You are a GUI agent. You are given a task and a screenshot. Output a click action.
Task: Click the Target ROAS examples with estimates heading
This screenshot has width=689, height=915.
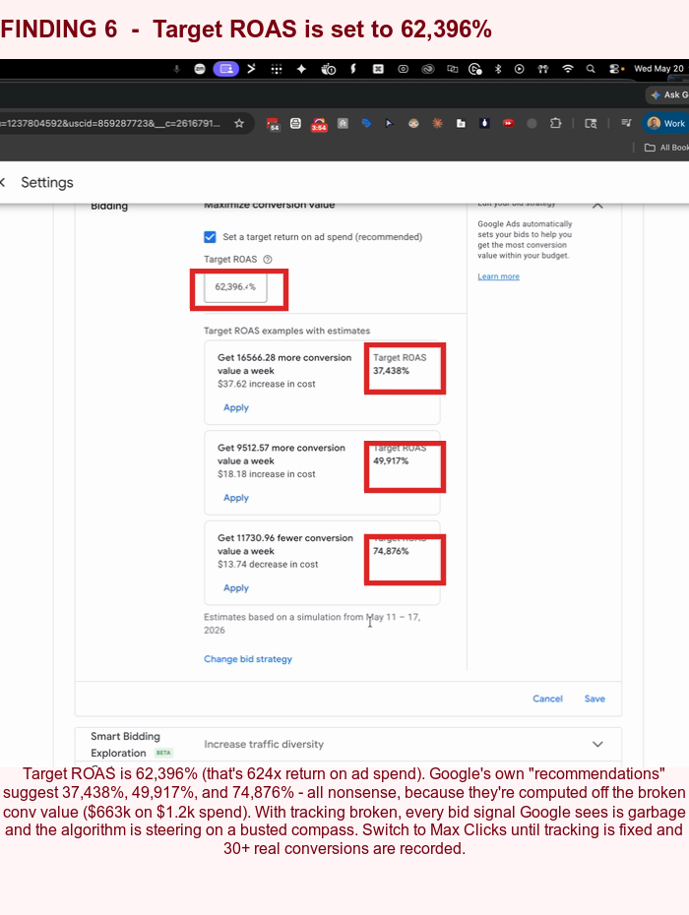(x=286, y=331)
